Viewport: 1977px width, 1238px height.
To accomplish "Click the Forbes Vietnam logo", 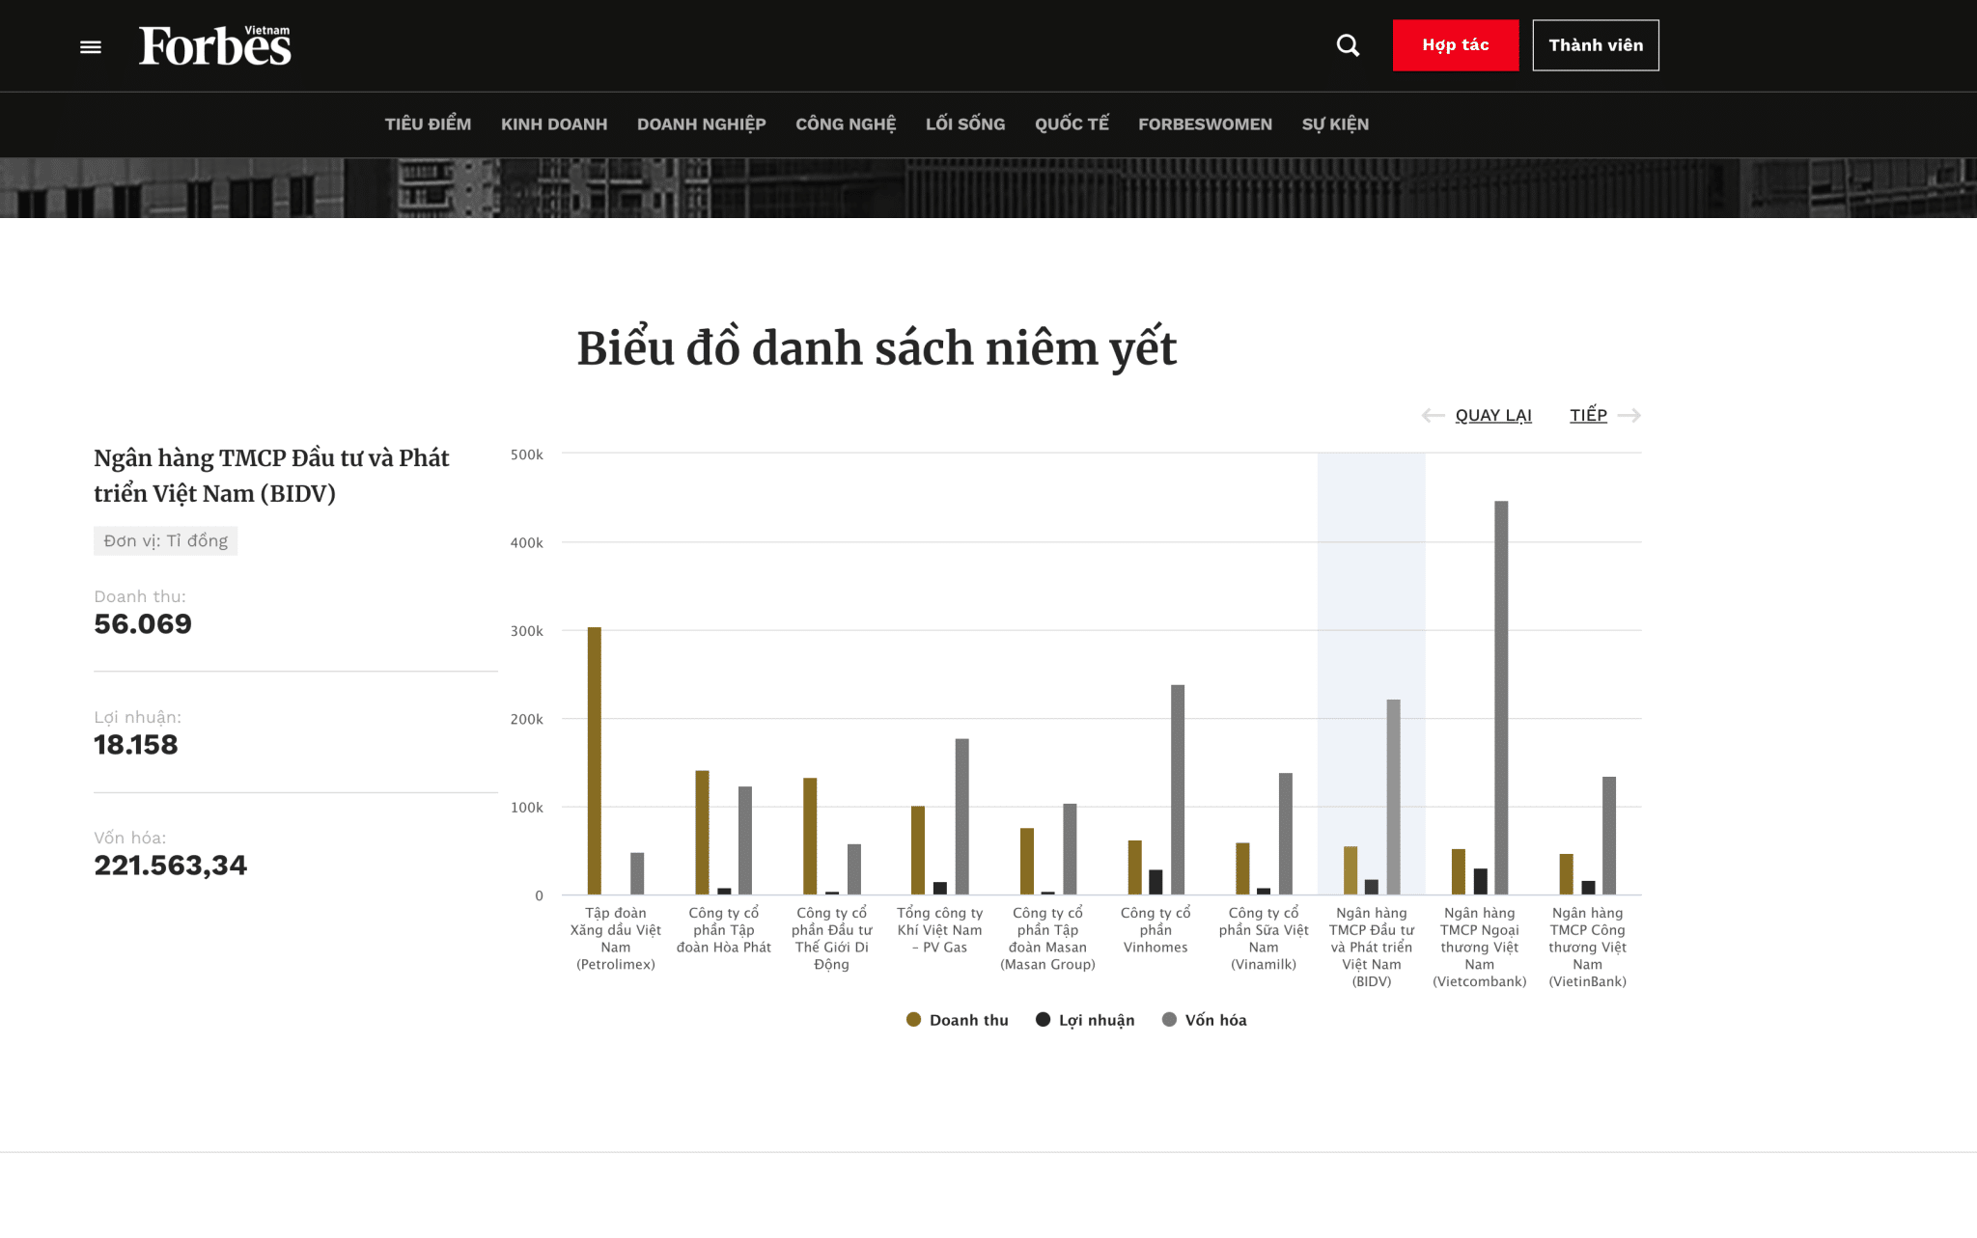I will [214, 45].
